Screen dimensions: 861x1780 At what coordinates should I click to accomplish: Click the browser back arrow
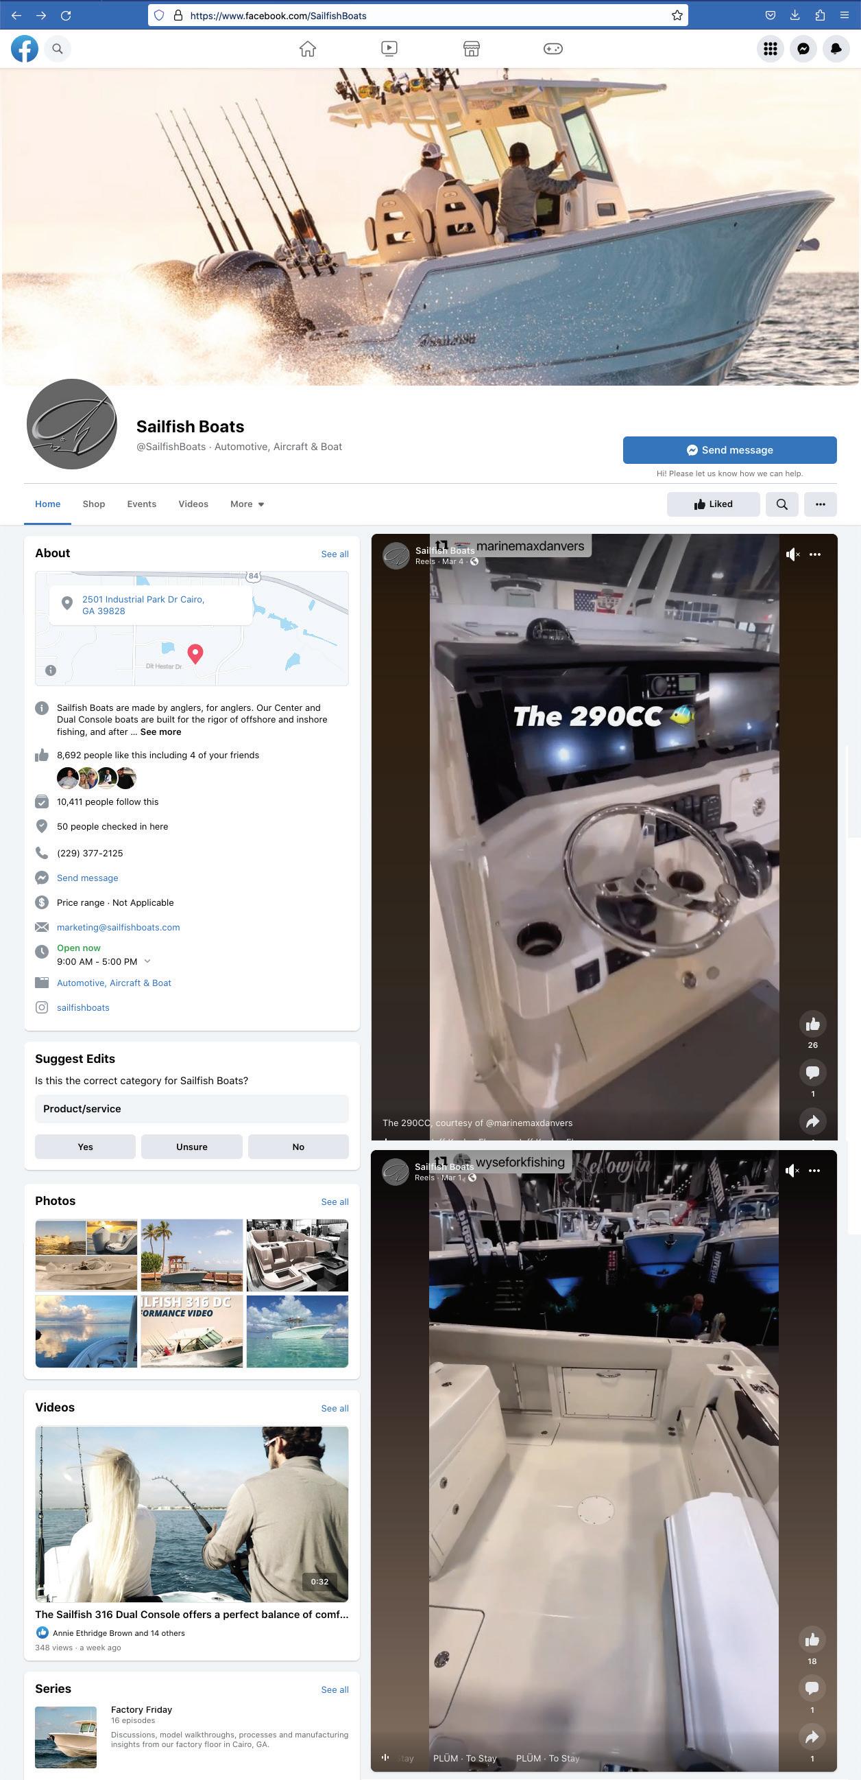click(16, 15)
